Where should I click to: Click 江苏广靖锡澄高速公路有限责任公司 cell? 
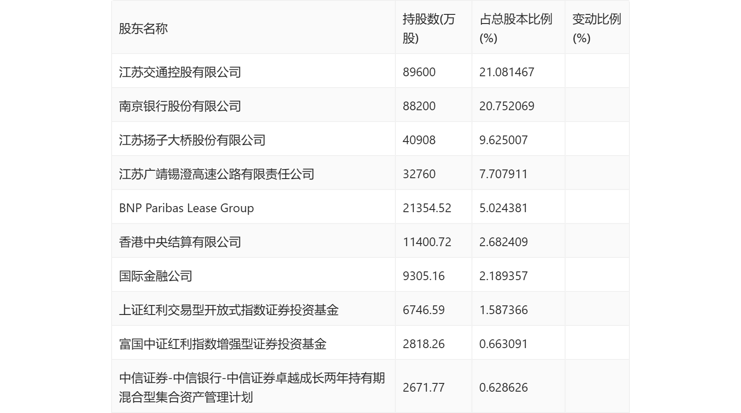tap(217, 174)
